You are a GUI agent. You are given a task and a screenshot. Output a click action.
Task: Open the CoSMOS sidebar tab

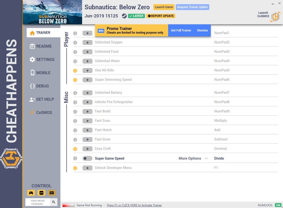[x=41, y=112]
